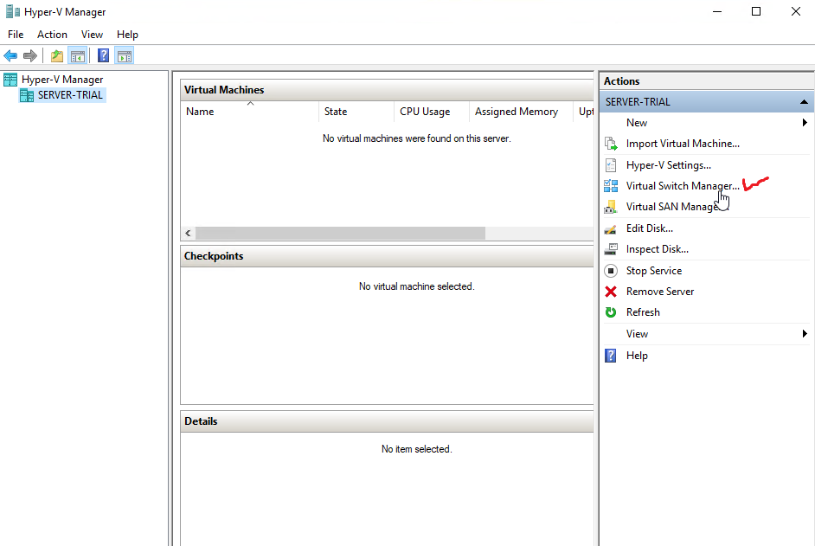Click the Import Virtual Machine icon
Image resolution: width=815 pixels, height=546 pixels.
(x=611, y=144)
